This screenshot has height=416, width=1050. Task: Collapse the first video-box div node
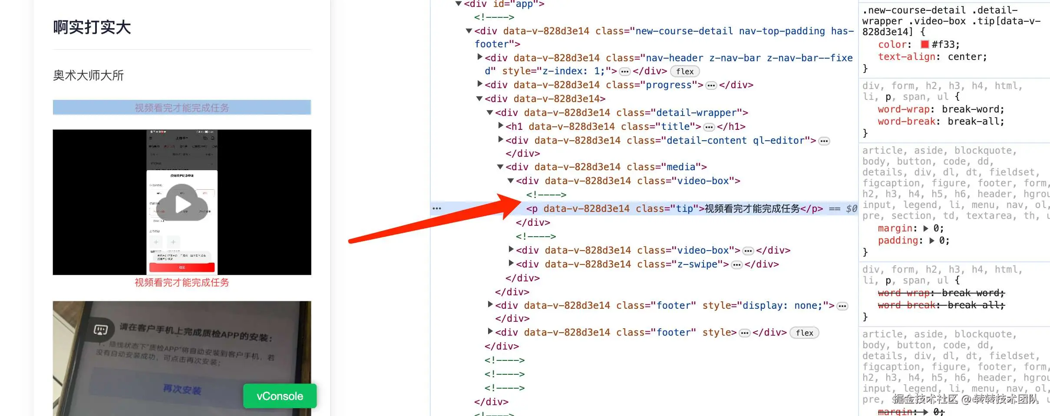click(x=510, y=181)
